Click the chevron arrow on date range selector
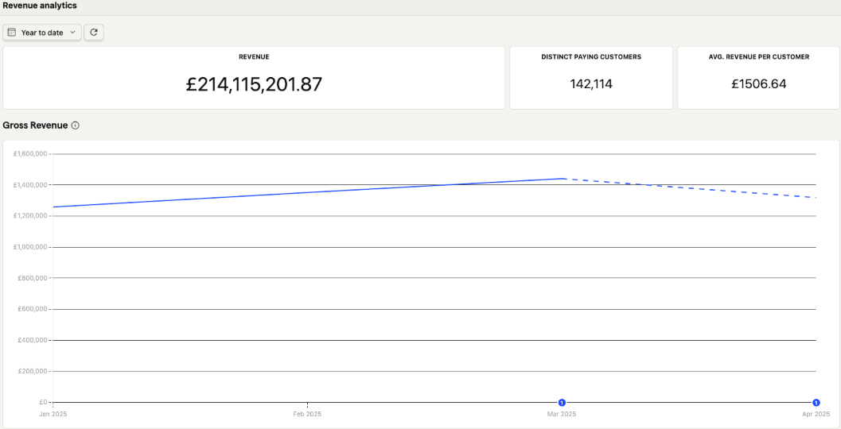The height and width of the screenshot is (429, 841). [x=72, y=33]
